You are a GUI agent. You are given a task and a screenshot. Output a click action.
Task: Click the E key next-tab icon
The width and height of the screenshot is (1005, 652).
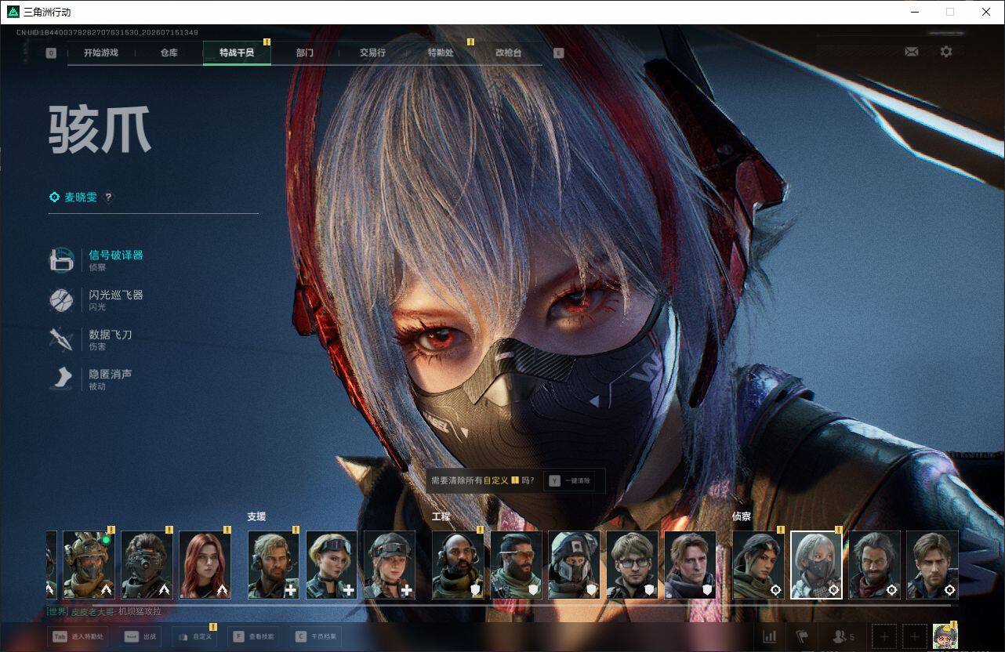click(x=558, y=53)
